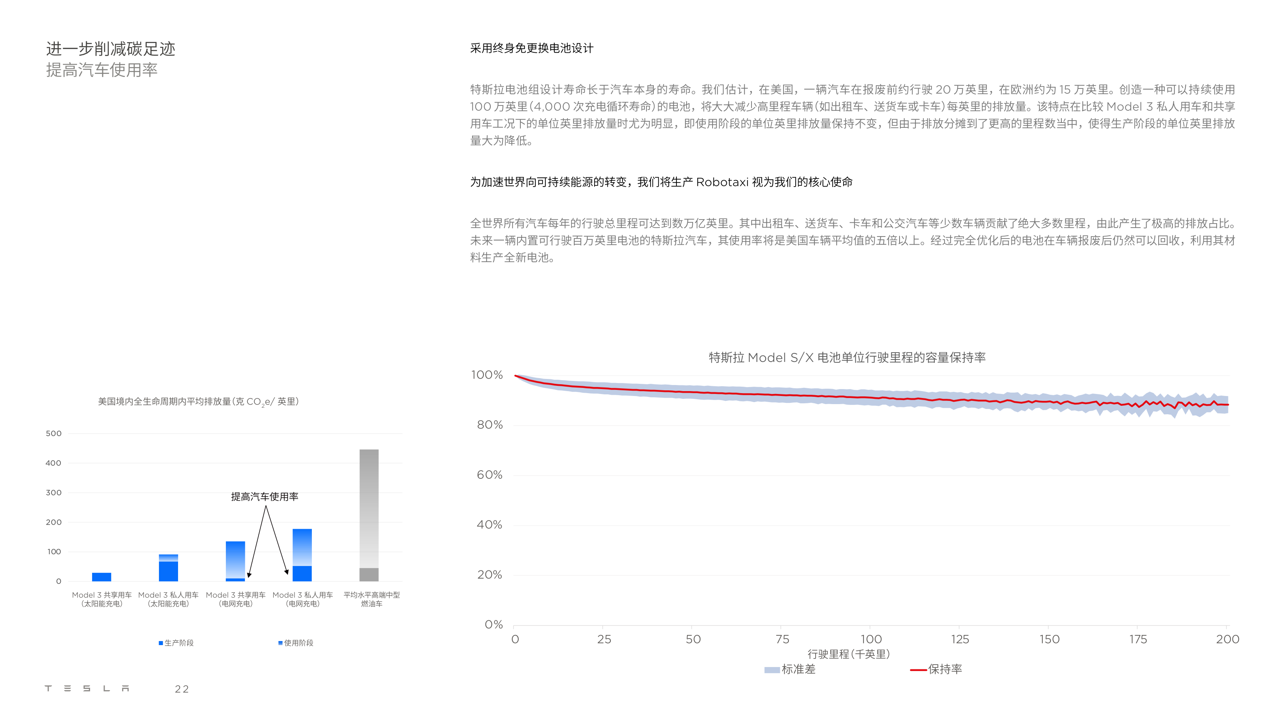This screenshot has height=723, width=1284.
Task: Click label Model 3 共享用车 (太阳能充电)
Action: (x=102, y=599)
